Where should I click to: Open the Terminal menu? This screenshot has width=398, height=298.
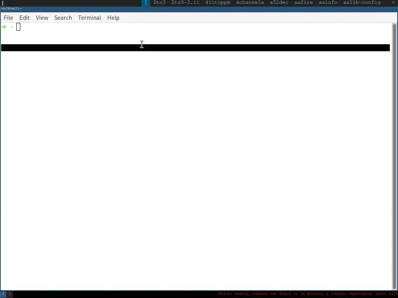click(x=89, y=18)
